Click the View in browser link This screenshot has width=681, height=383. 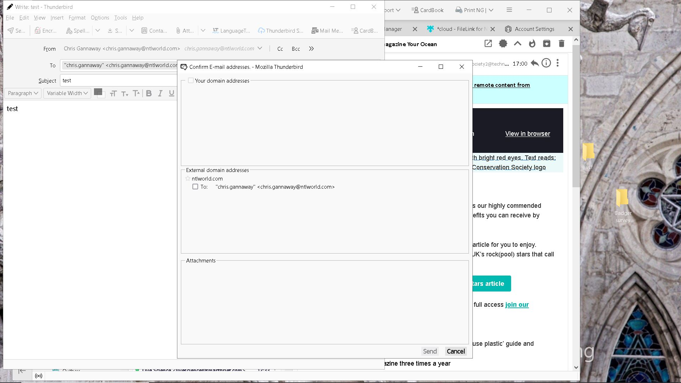[527, 134]
